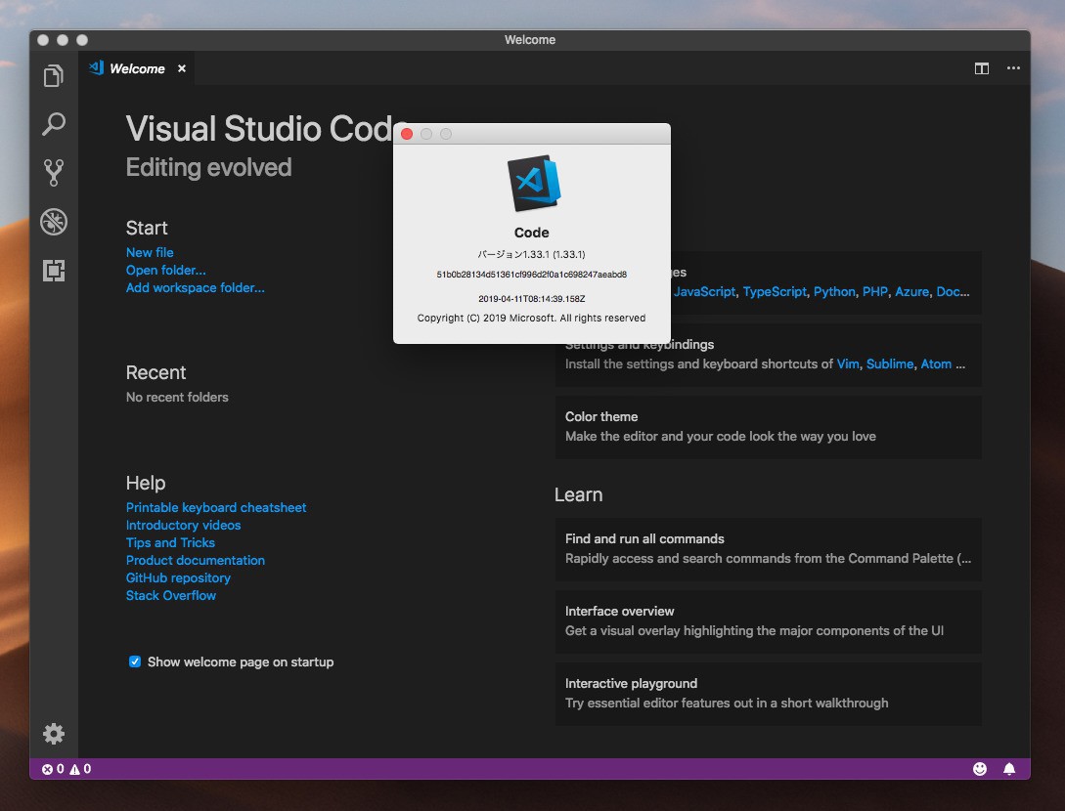Click the split editor icon

[x=981, y=68]
